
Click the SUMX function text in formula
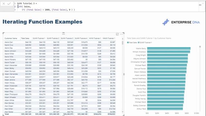pos(20,6)
